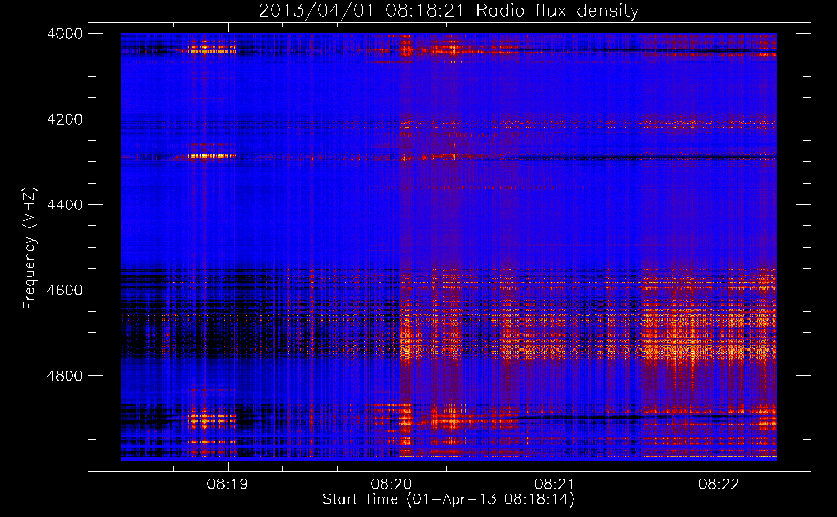Click the 4000 frequency tick label
Image resolution: width=837 pixels, height=517 pixels.
coord(65,34)
